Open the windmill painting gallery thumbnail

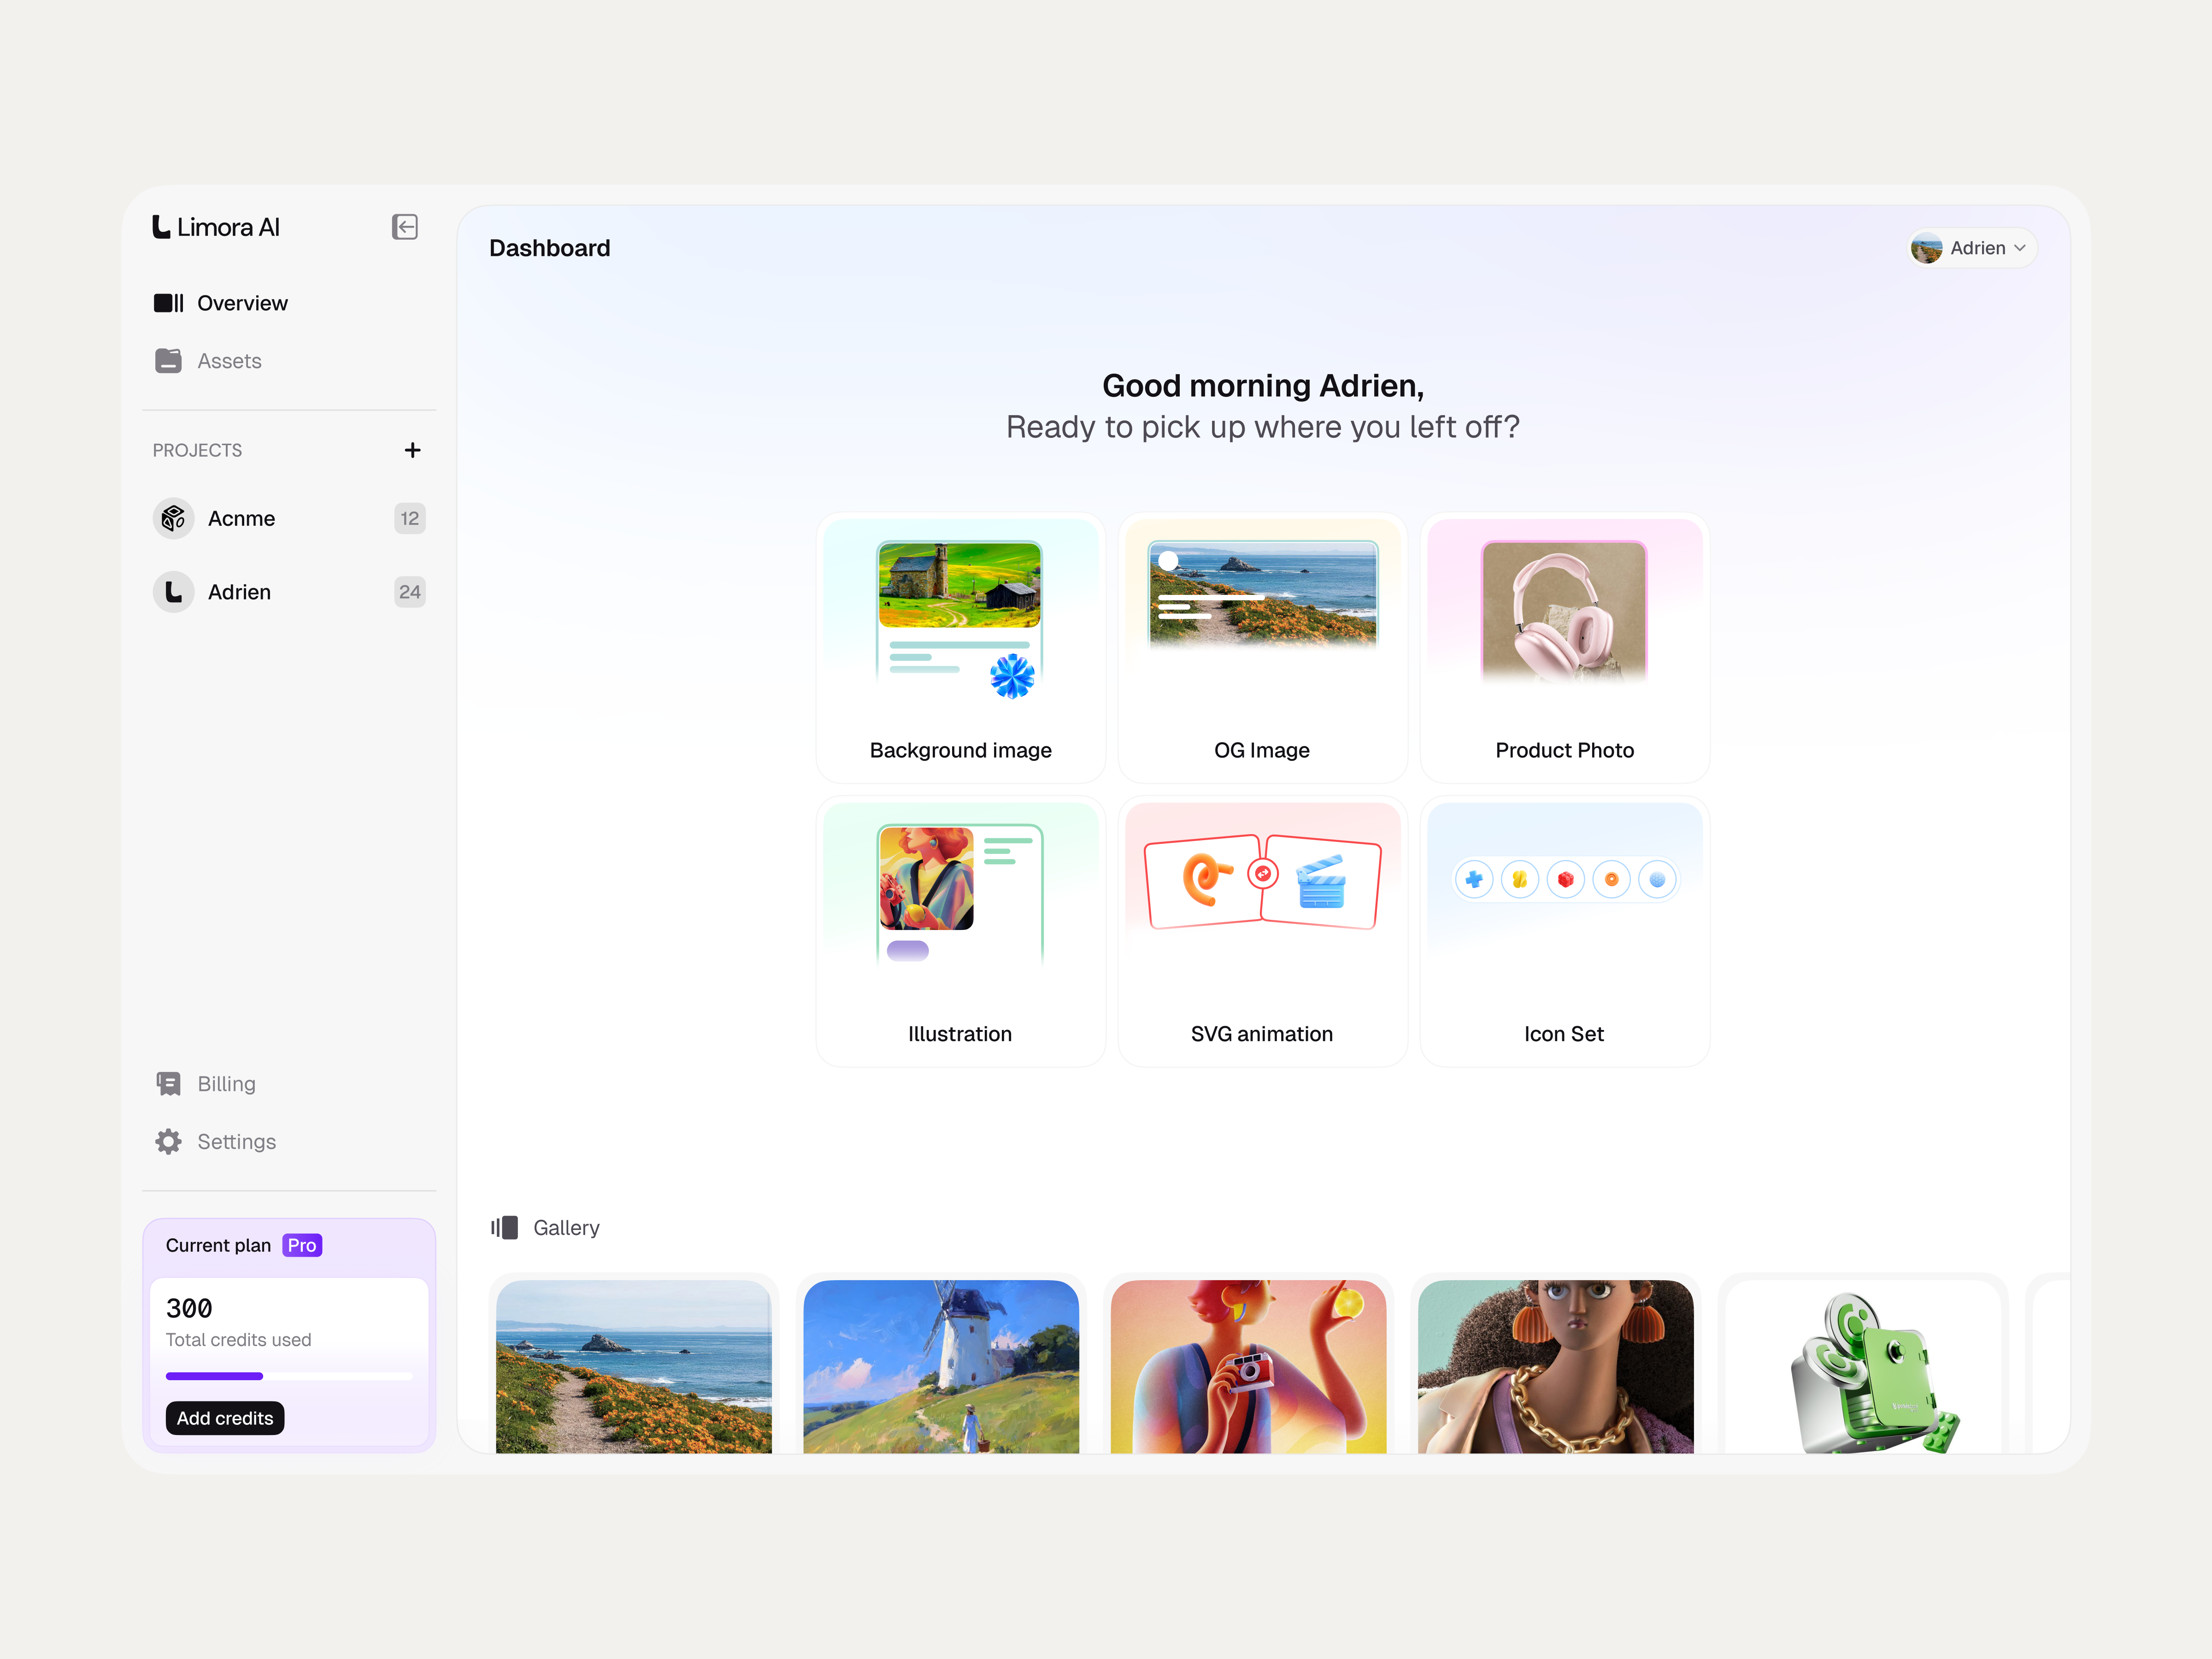(x=941, y=1366)
